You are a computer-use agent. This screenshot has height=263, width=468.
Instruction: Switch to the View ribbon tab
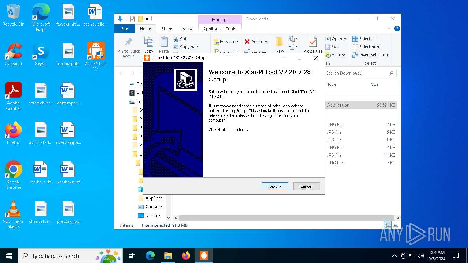click(x=187, y=29)
